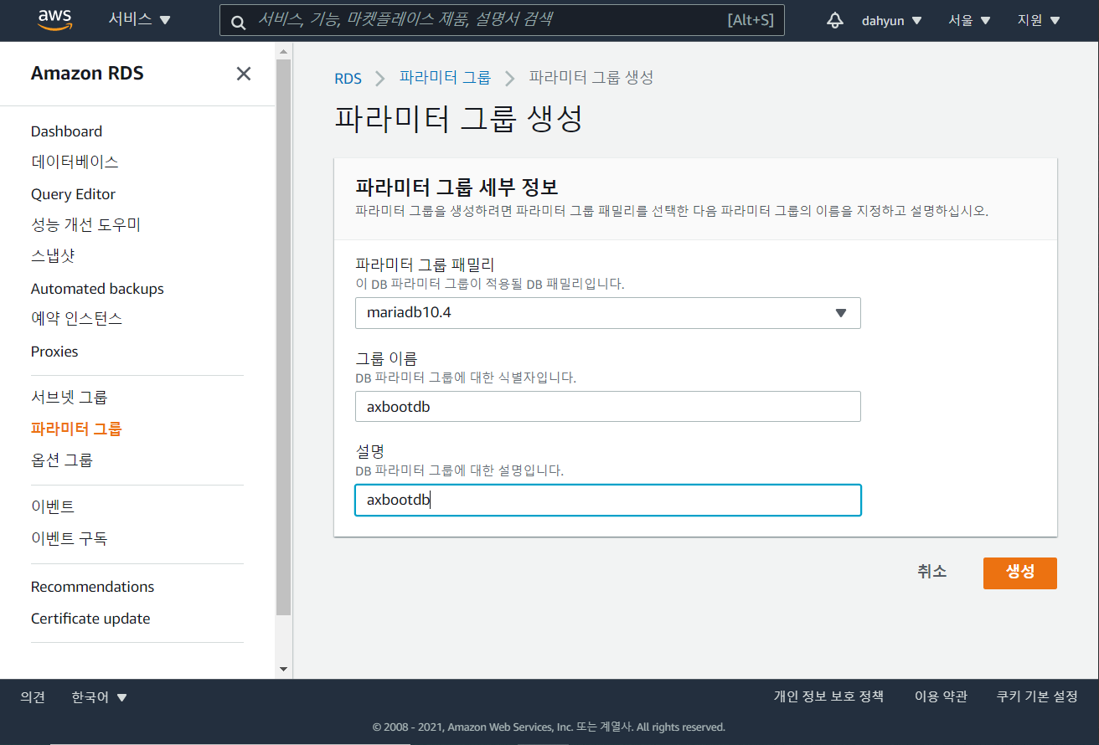The width and height of the screenshot is (1099, 745).
Task: Click the RDS breadcrumb link
Action: point(348,79)
